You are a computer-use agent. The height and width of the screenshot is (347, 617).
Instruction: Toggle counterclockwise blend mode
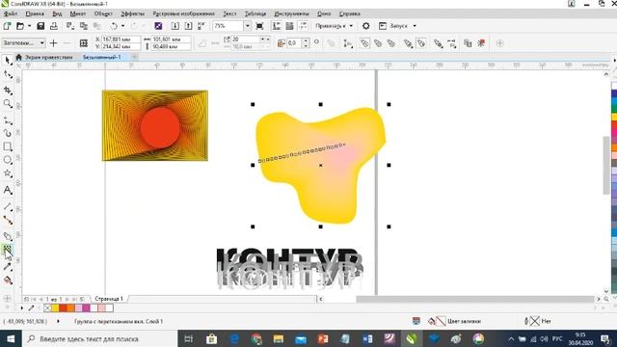point(391,42)
